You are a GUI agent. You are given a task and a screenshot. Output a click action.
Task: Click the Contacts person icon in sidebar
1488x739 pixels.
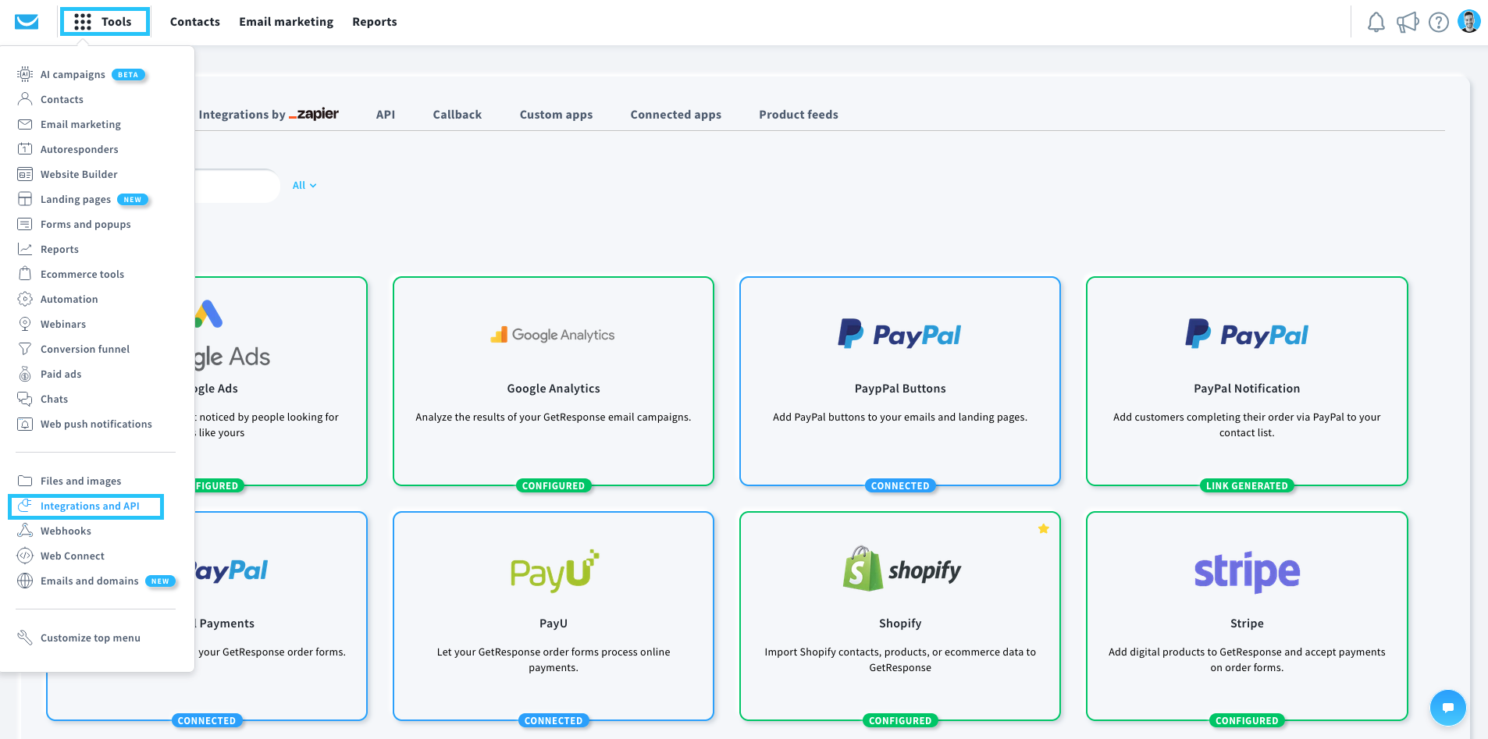(x=25, y=99)
